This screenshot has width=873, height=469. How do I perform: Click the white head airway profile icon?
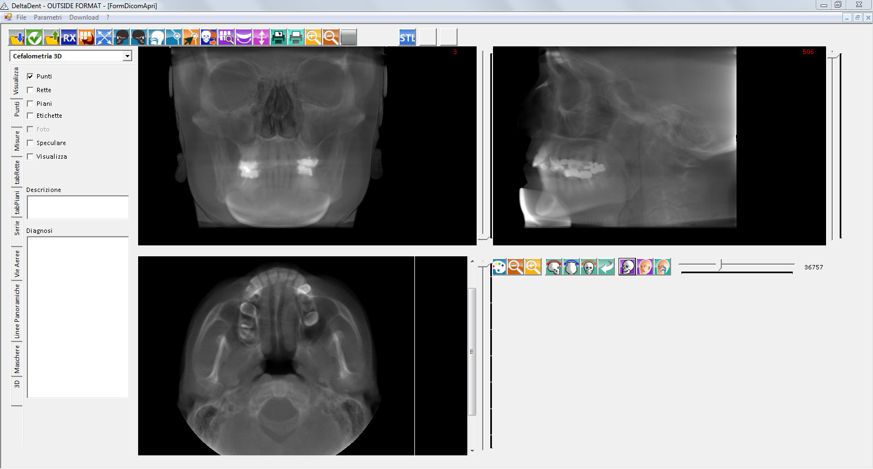click(x=157, y=37)
